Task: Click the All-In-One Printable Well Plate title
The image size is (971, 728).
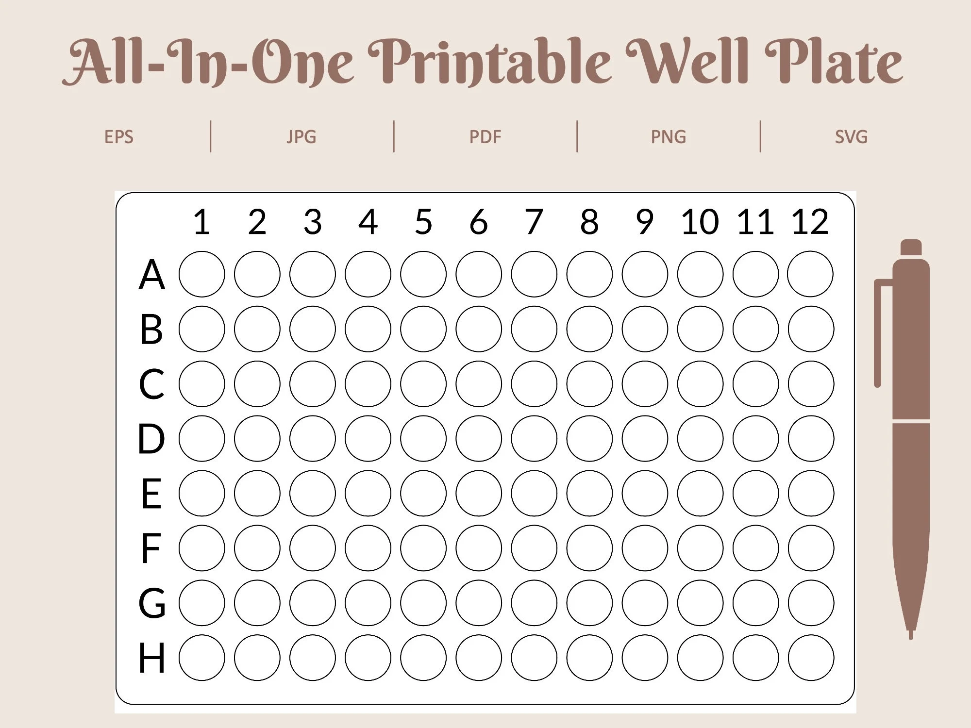Action: pyautogui.click(x=483, y=62)
